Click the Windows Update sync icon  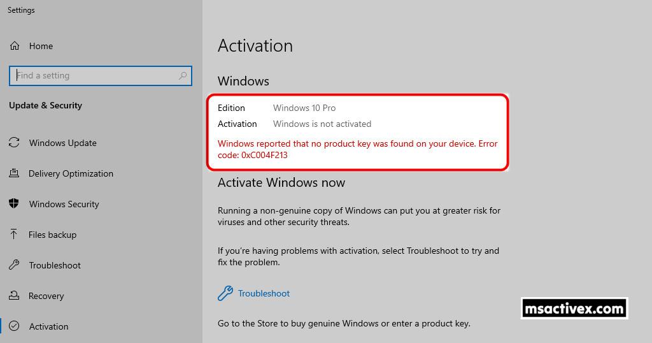[14, 143]
